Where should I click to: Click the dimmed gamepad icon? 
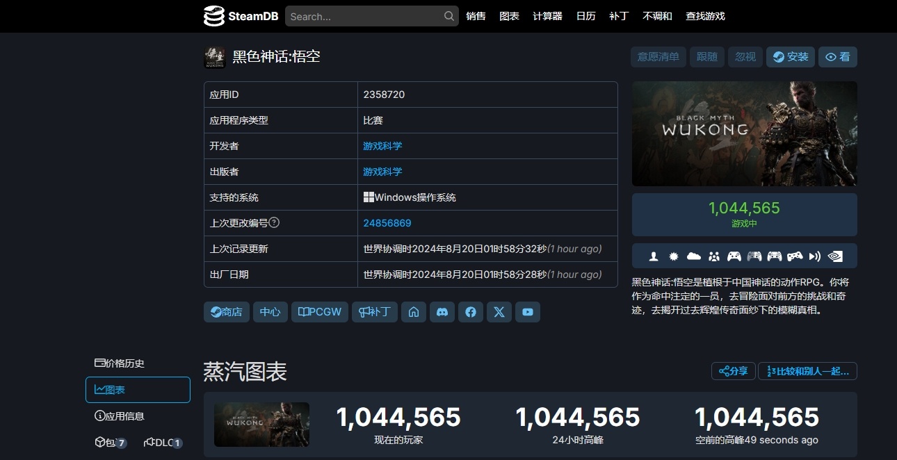click(x=754, y=256)
